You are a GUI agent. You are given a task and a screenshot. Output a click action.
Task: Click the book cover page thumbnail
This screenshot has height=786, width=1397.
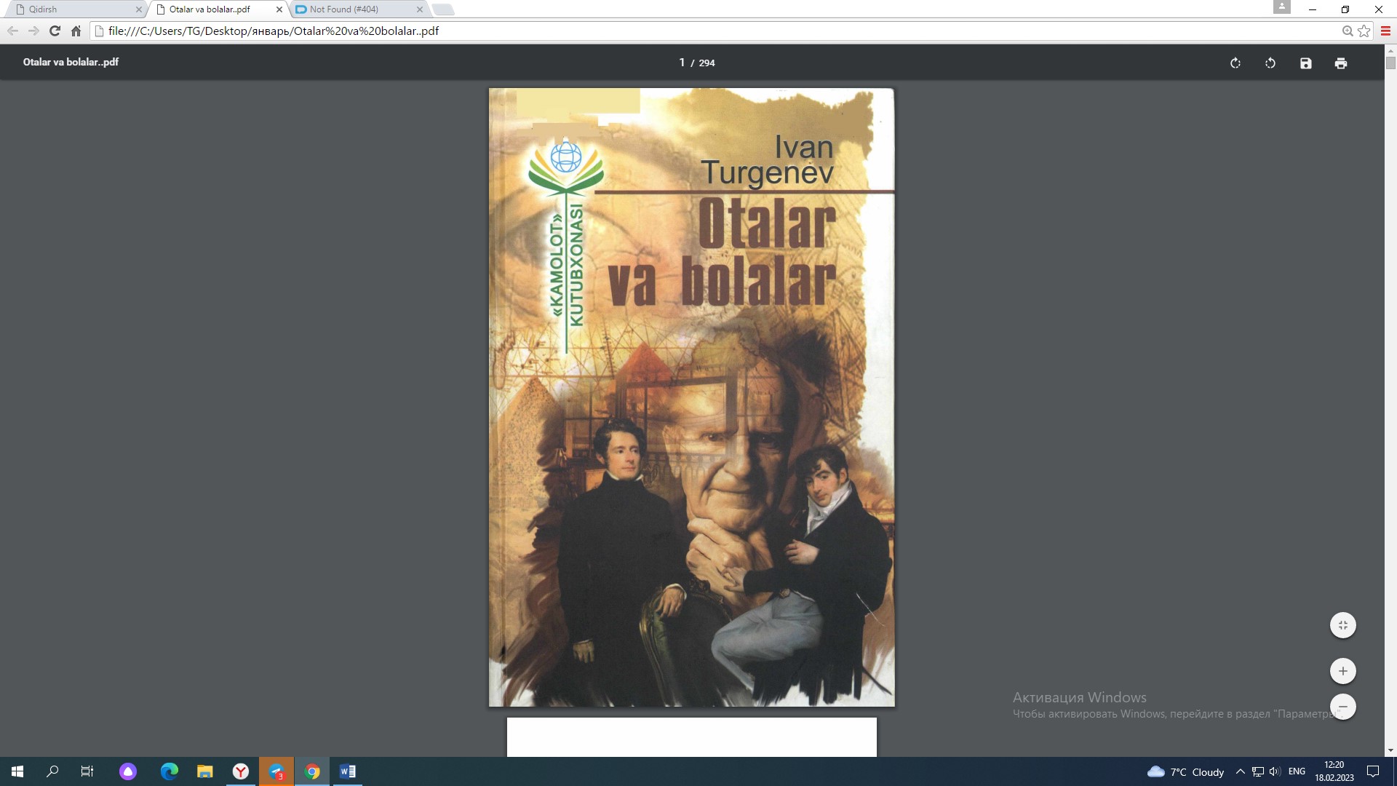[x=692, y=397]
